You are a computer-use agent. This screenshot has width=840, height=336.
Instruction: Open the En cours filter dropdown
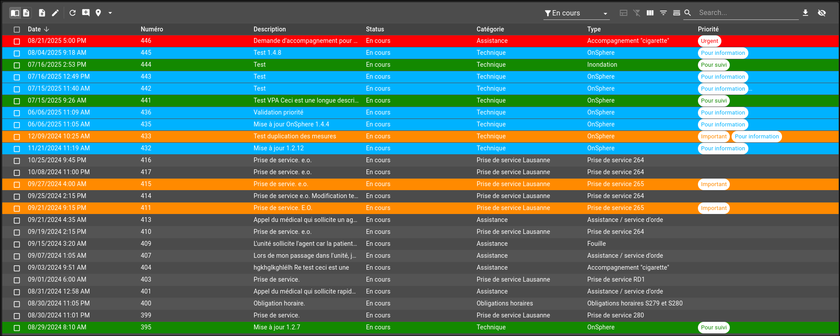click(576, 13)
